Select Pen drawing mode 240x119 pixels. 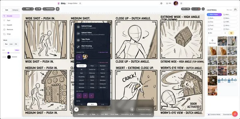(x=6, y=44)
